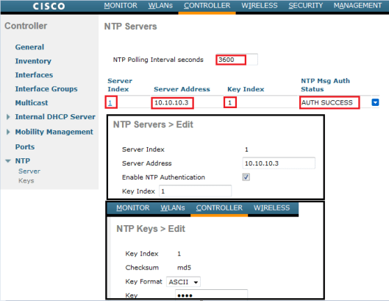
Task: Open Multicast in Controller sidebar
Action: coord(32,102)
